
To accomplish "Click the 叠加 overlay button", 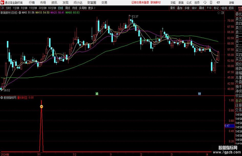I will [180, 8].
